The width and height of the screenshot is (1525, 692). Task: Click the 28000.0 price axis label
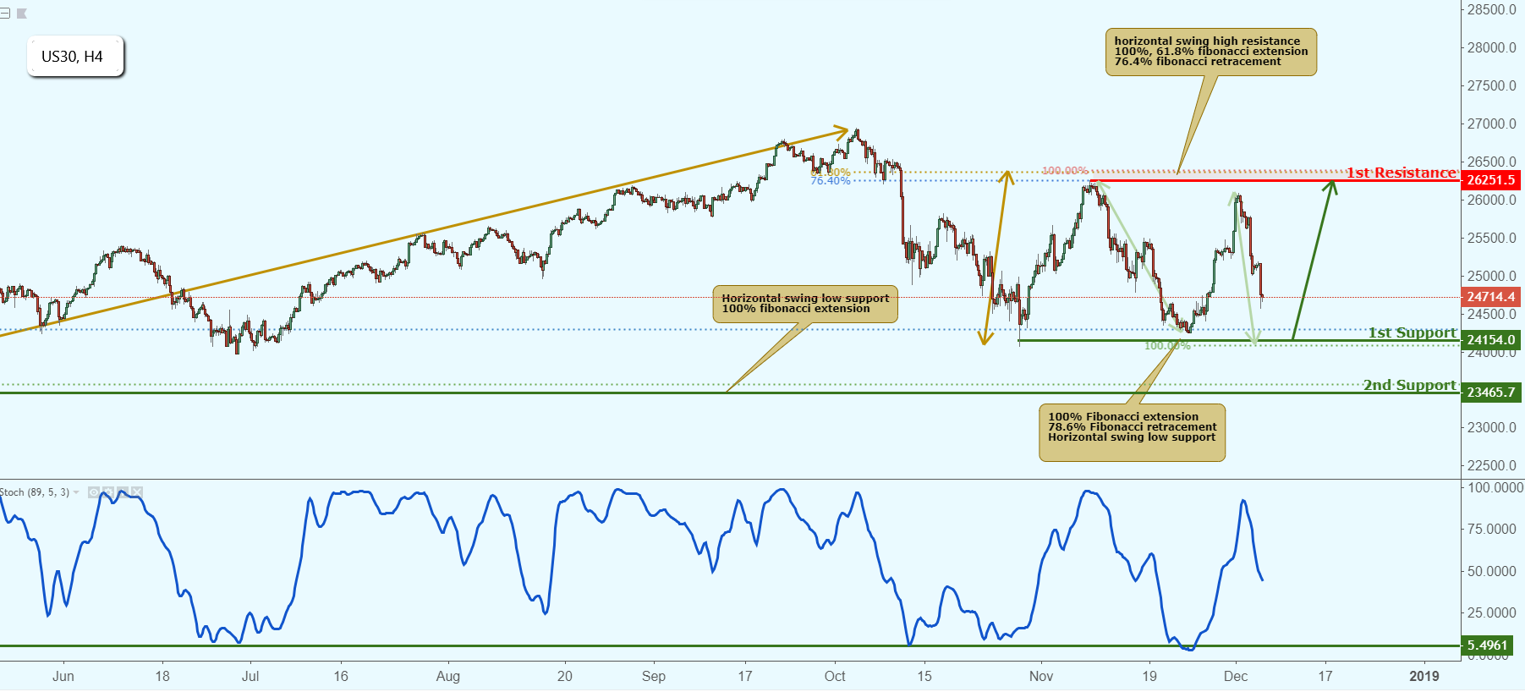(1492, 48)
